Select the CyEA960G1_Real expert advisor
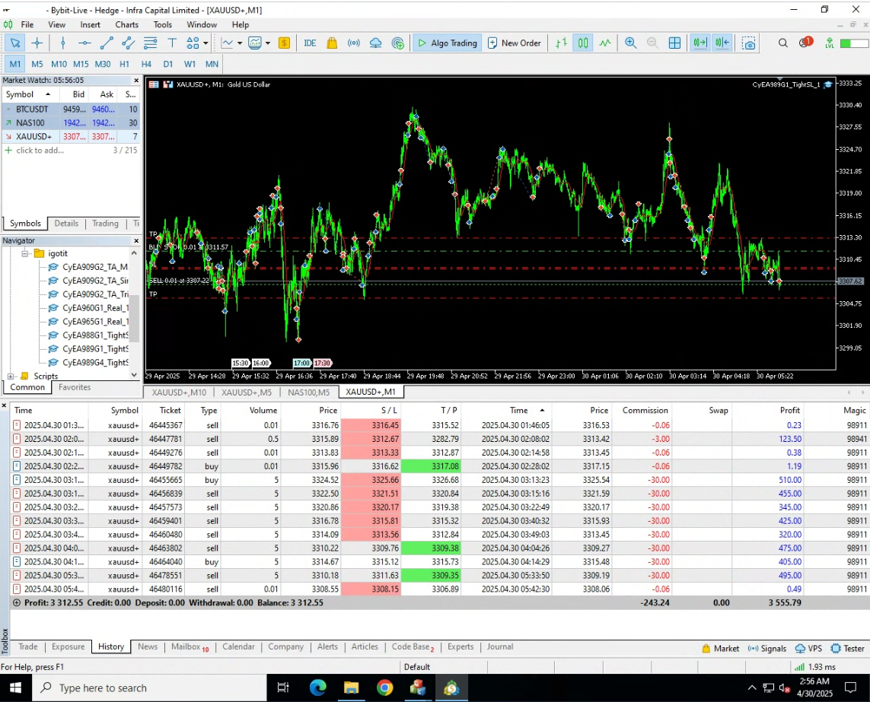The image size is (870, 702). coord(95,308)
